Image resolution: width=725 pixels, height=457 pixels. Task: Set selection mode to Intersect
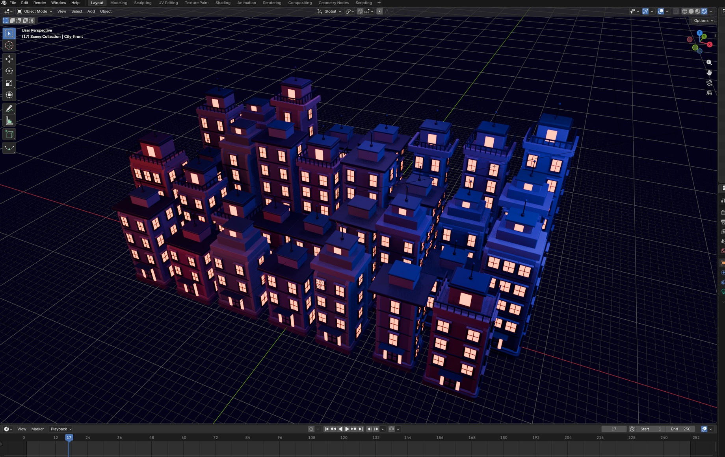tap(32, 20)
